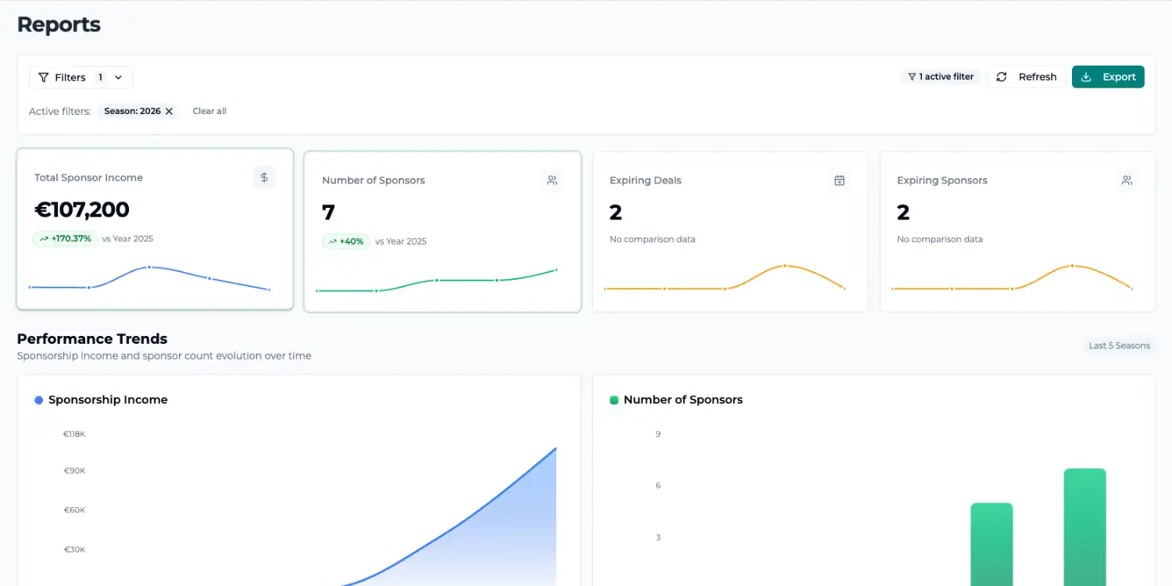The image size is (1172, 586).
Task: Open the Number of Sponsors card title
Action: point(373,180)
